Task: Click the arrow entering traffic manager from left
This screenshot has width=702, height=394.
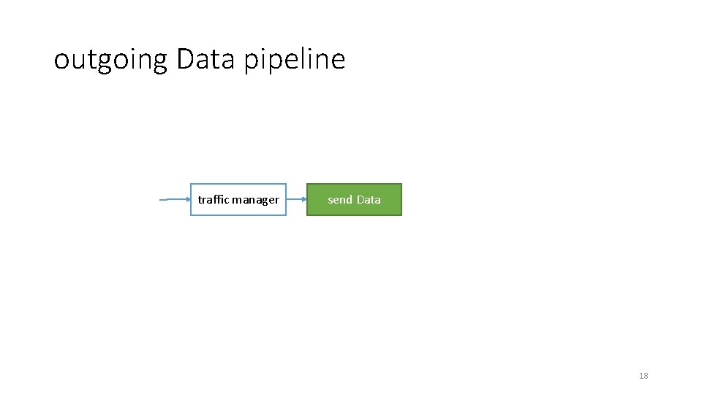Action: [x=174, y=199]
